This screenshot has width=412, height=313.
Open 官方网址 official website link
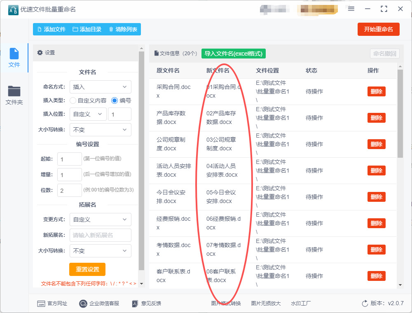coord(52,304)
